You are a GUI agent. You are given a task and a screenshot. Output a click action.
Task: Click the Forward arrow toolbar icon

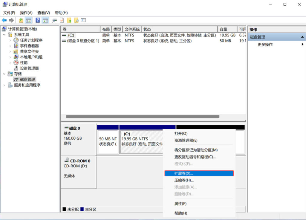[11, 20]
